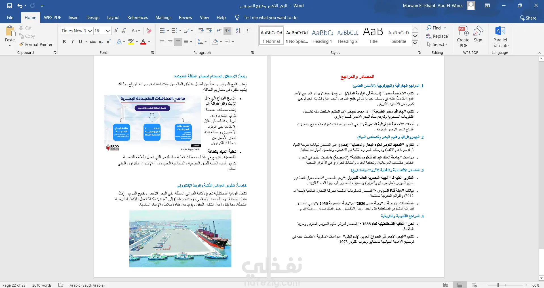The height and width of the screenshot is (288, 544).
Task: Switch to the Insert tab
Action: coord(74,18)
